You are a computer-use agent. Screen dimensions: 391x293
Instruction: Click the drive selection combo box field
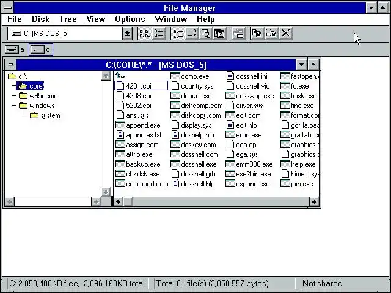[x=65, y=34]
